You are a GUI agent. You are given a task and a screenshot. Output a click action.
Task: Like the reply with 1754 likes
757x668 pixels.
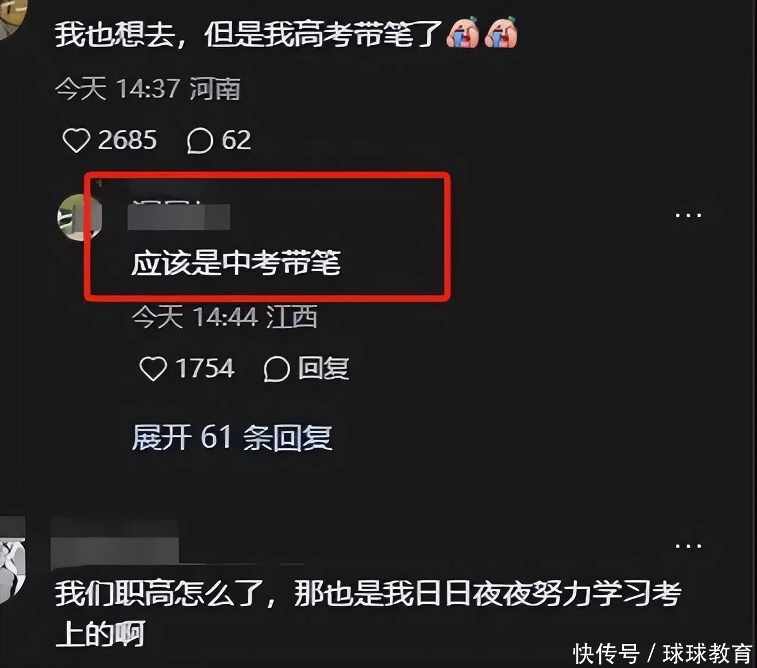(x=153, y=369)
